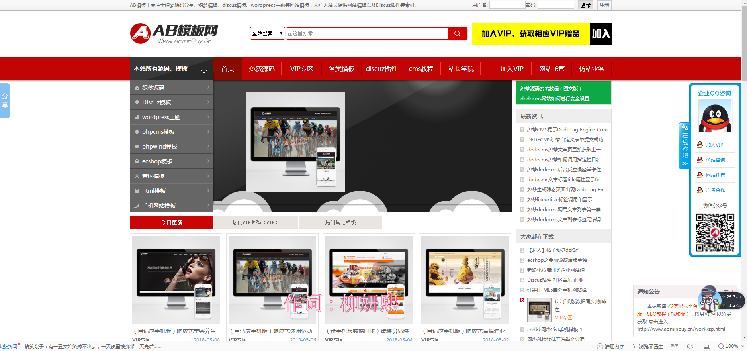Open the 分享 share side tab
Image resolution: width=747 pixels, height=351 pixels.
[5, 101]
